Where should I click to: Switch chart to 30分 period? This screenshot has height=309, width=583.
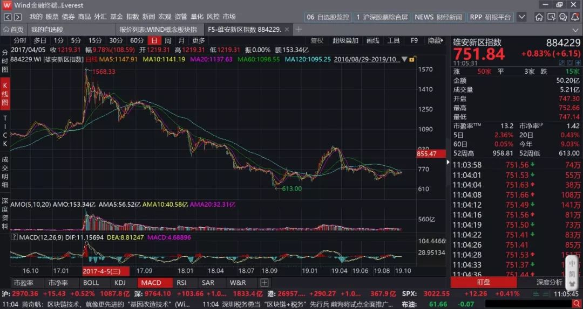tap(116, 40)
